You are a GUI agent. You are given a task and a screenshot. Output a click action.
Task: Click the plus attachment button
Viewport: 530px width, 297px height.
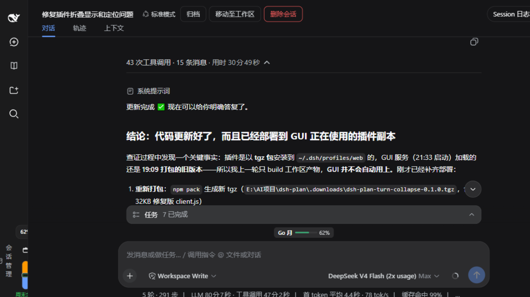click(x=130, y=276)
